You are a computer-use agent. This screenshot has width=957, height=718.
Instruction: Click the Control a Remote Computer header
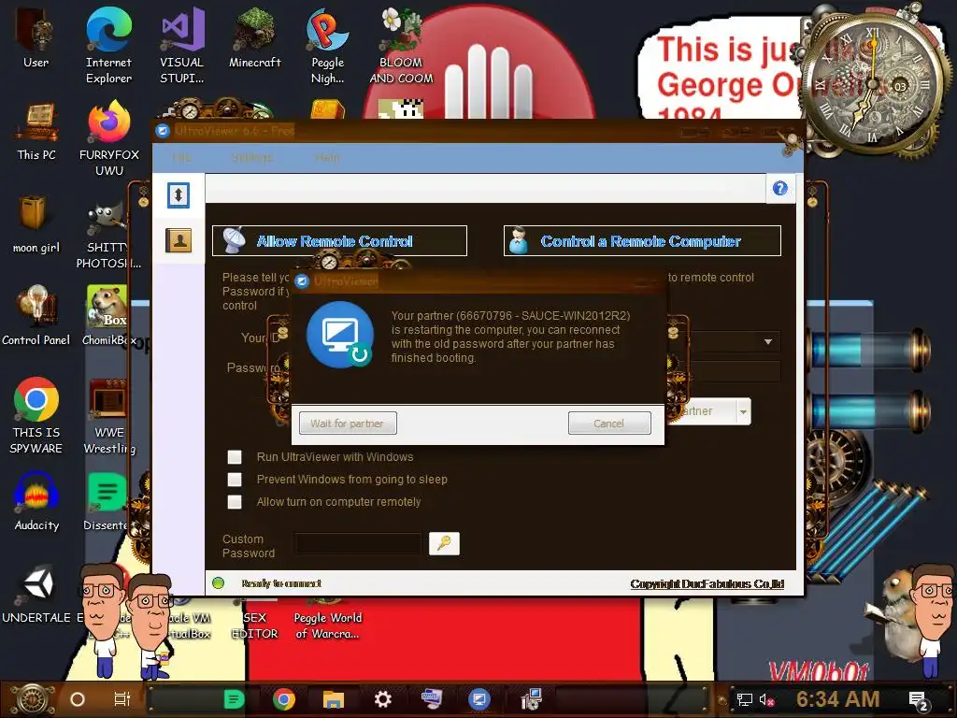642,241
